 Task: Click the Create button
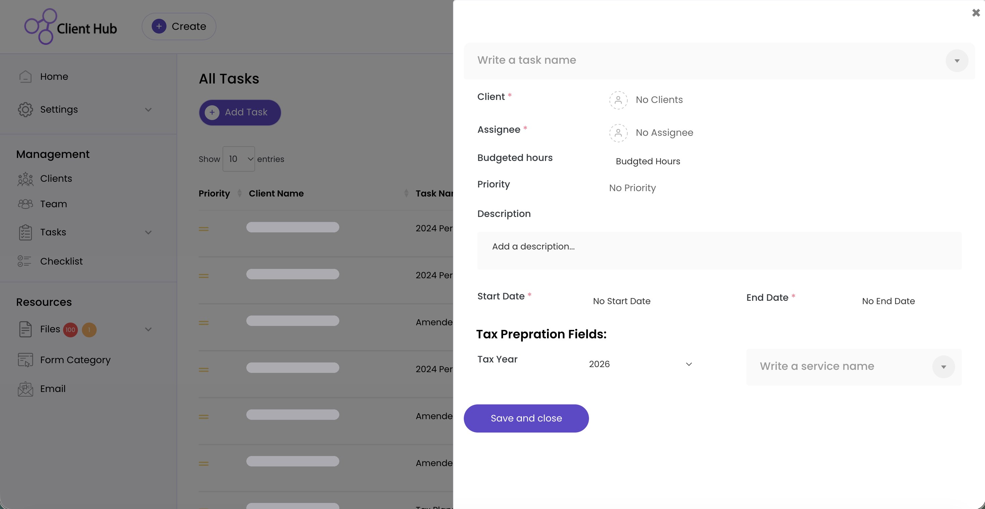tap(179, 26)
